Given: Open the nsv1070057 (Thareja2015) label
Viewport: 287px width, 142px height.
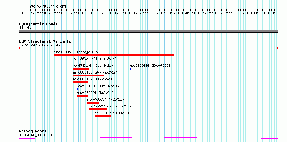Looking at the screenshot, I should point(76,52).
